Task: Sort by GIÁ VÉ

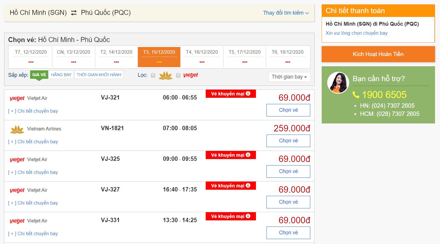Action: point(39,75)
